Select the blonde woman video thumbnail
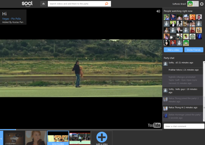 36,138
